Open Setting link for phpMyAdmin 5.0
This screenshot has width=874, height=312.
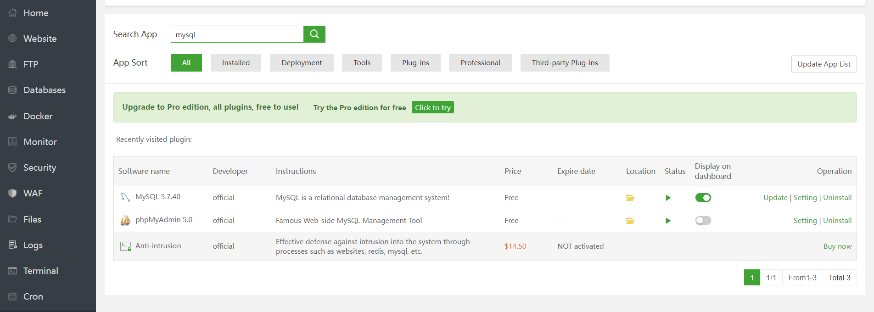click(805, 221)
